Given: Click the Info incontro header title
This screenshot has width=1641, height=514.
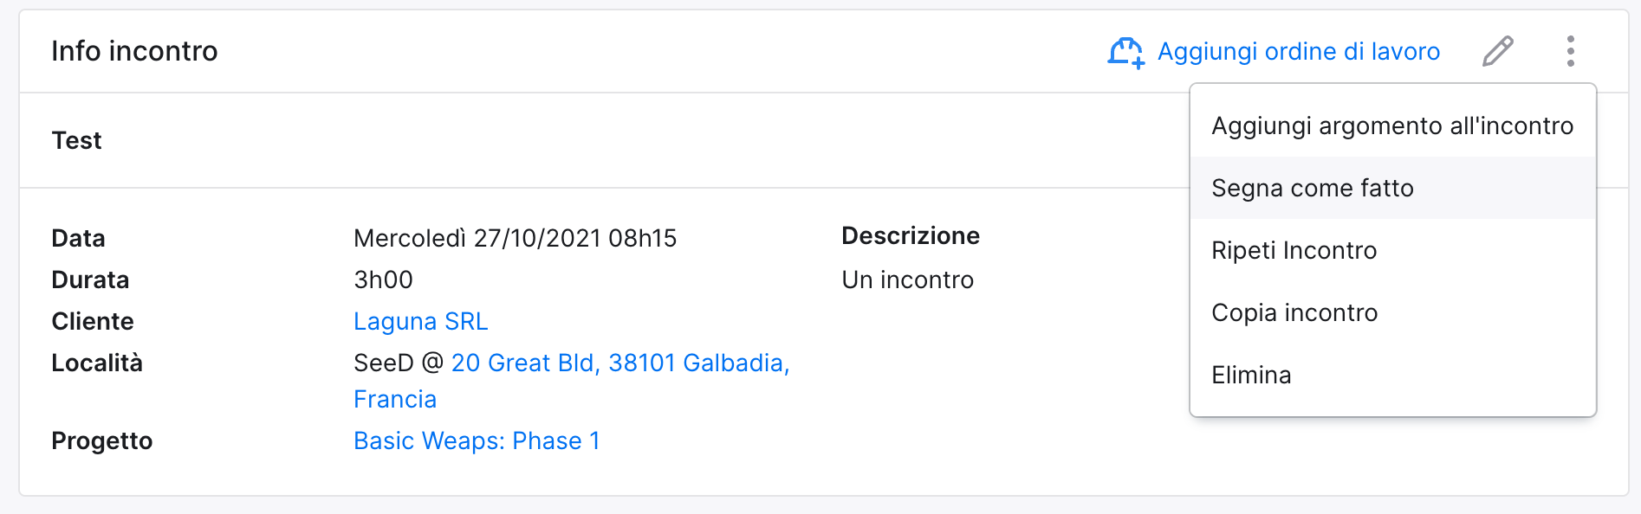Looking at the screenshot, I should (134, 51).
